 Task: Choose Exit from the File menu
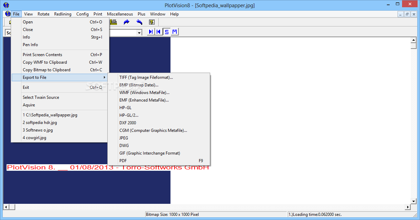(60, 87)
